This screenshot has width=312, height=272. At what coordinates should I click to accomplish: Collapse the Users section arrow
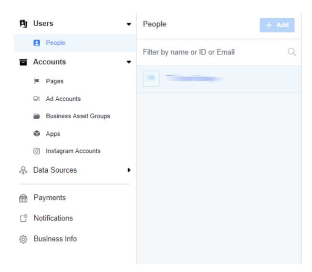128,24
